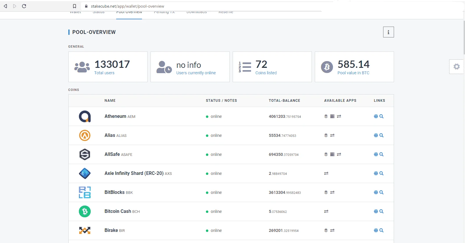This screenshot has width=465, height=243.
Task: Click the TOTAL-BALANCE column header
Action: click(x=285, y=101)
